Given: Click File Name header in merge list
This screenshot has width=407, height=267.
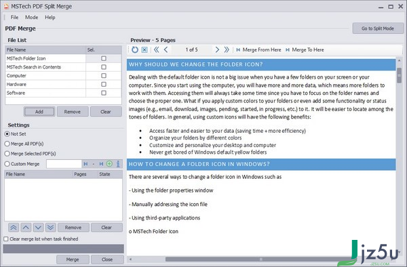Looking at the screenshot, I should 39,174.
